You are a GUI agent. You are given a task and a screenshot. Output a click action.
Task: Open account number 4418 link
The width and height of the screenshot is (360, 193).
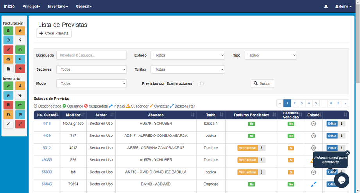click(x=47, y=124)
